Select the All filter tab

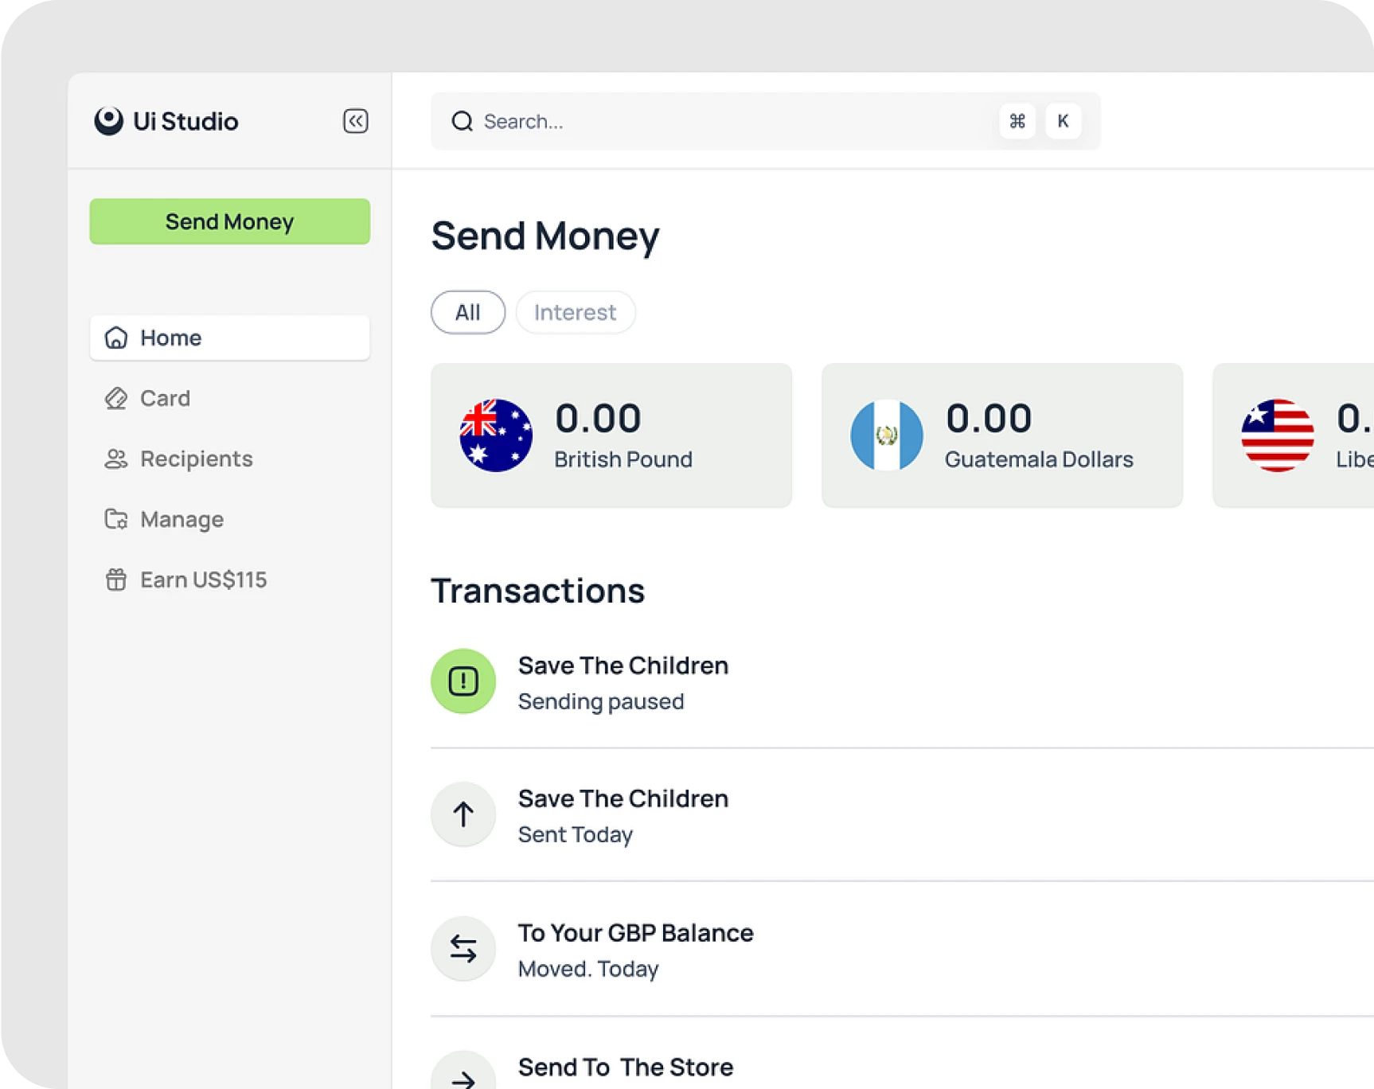click(467, 312)
